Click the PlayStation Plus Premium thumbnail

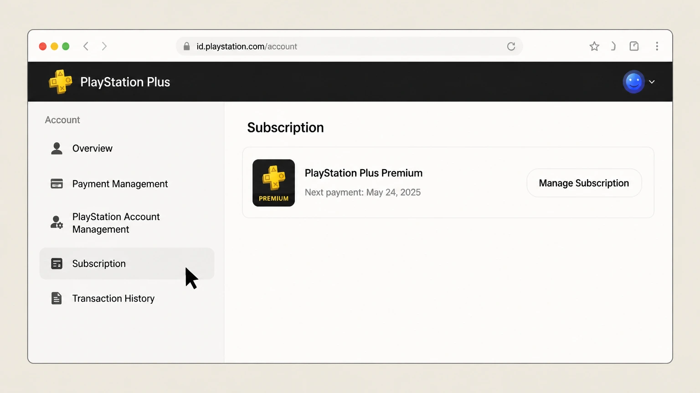click(273, 183)
